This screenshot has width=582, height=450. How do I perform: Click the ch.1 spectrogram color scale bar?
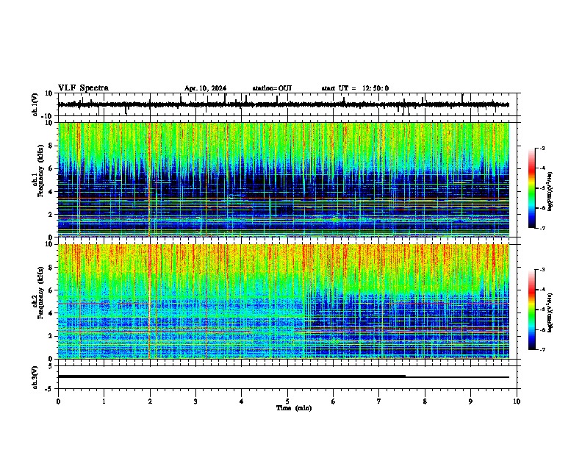pos(531,188)
